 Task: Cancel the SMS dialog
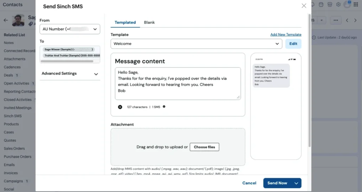[249, 183]
